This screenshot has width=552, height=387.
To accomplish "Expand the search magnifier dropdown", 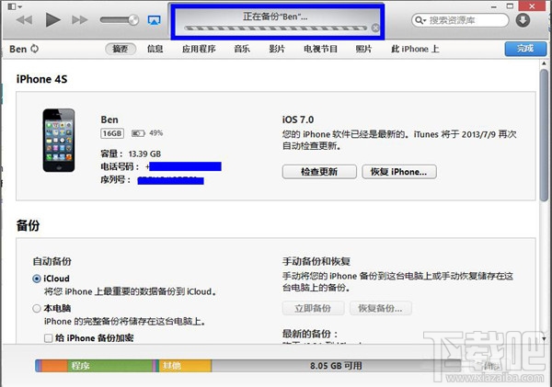I will click(x=420, y=20).
